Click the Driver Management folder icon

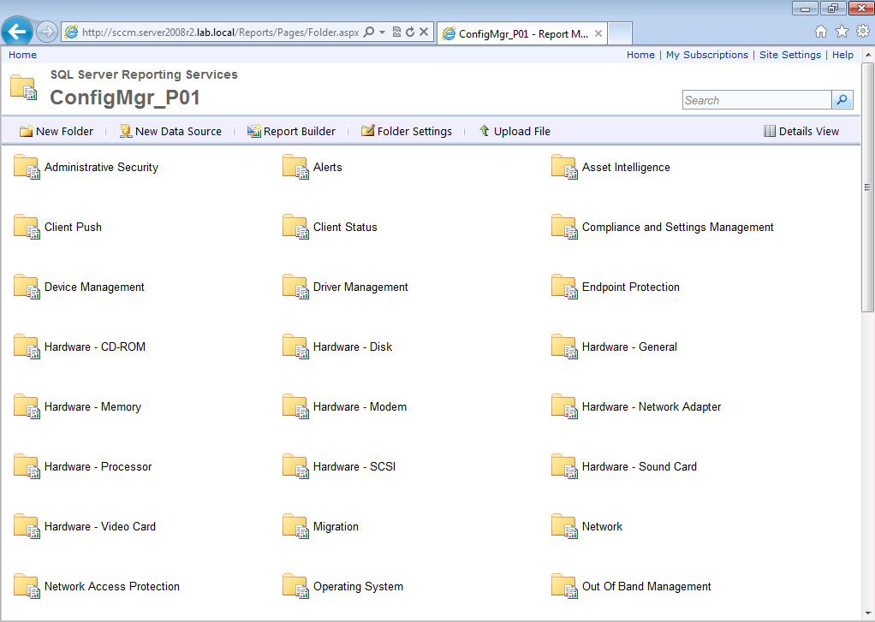click(x=295, y=287)
